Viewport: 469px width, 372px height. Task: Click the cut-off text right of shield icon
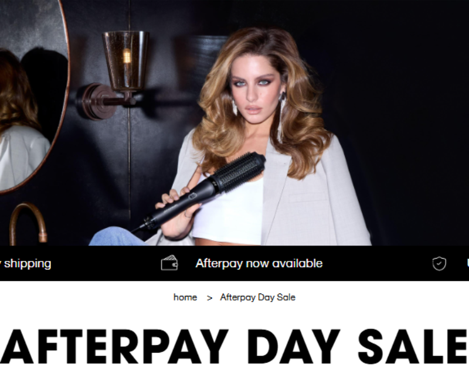pyautogui.click(x=467, y=263)
